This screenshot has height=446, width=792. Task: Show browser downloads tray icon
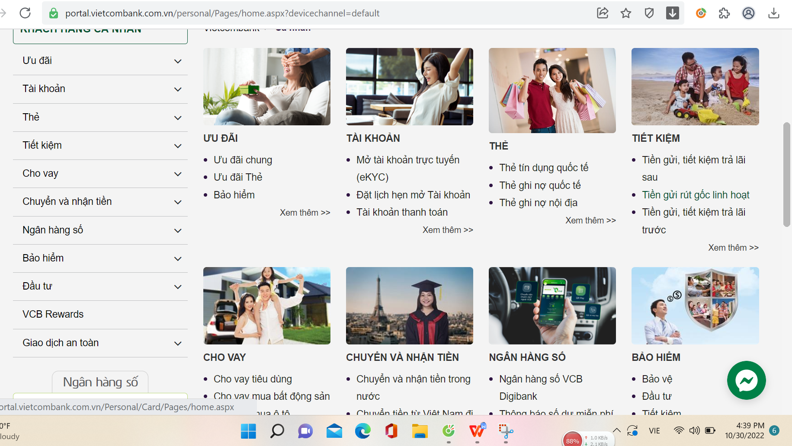(774, 13)
